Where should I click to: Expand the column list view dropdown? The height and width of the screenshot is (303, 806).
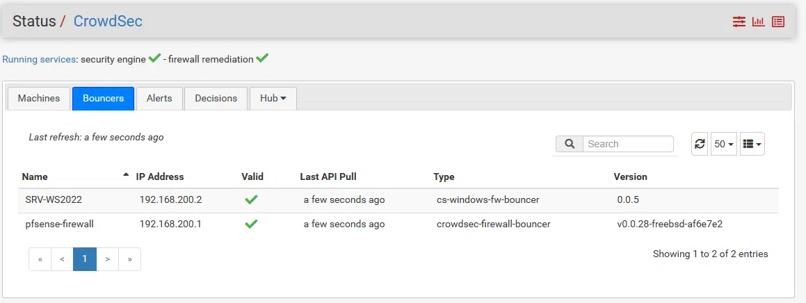point(752,144)
